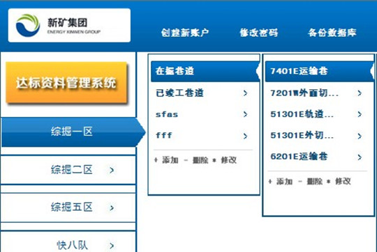Click the arrow icon next to 已竣工巷道
The width and height of the screenshot is (377, 252).
pos(245,93)
